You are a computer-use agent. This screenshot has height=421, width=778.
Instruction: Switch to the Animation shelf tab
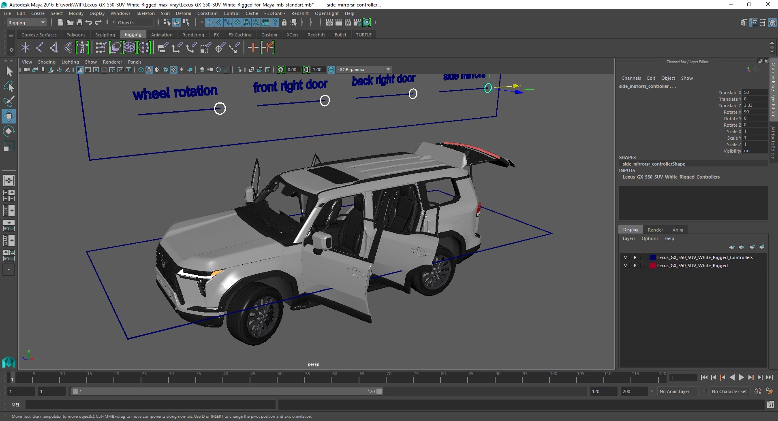tap(162, 35)
